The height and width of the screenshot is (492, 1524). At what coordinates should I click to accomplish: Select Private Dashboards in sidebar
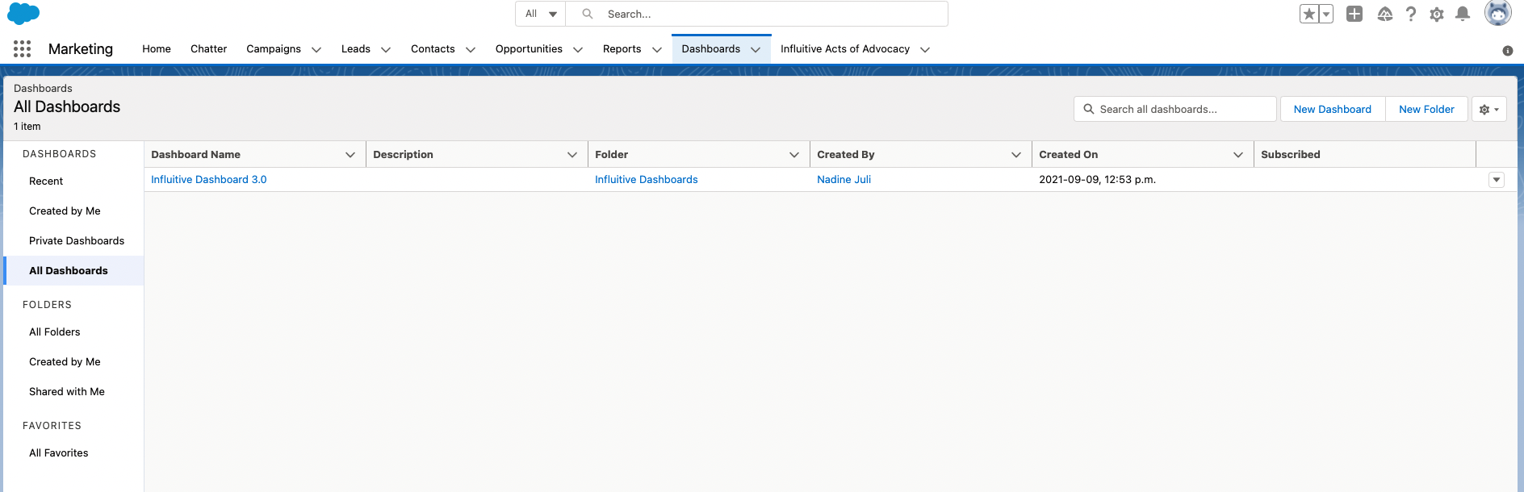click(x=74, y=241)
